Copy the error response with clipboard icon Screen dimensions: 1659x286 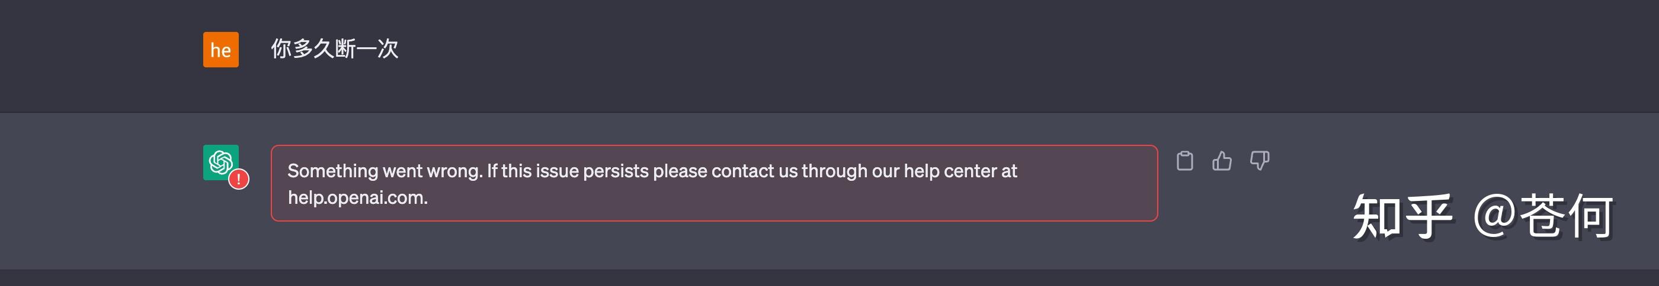[x=1184, y=161]
